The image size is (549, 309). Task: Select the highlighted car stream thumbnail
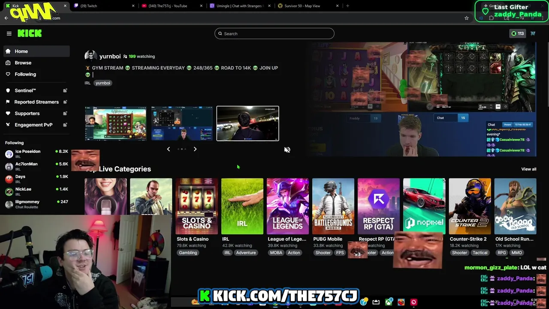pyautogui.click(x=248, y=123)
